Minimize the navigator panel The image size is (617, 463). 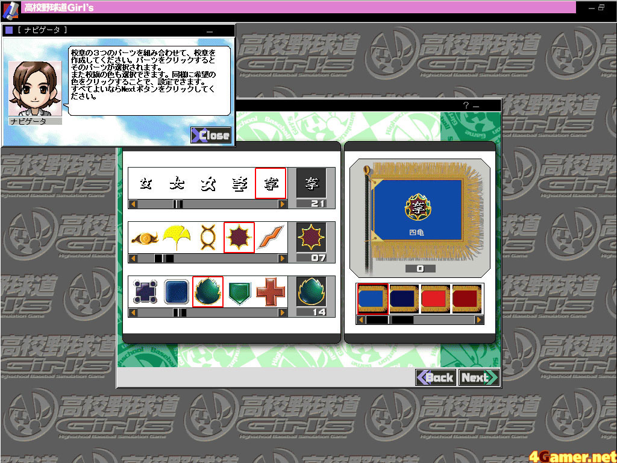click(x=210, y=31)
